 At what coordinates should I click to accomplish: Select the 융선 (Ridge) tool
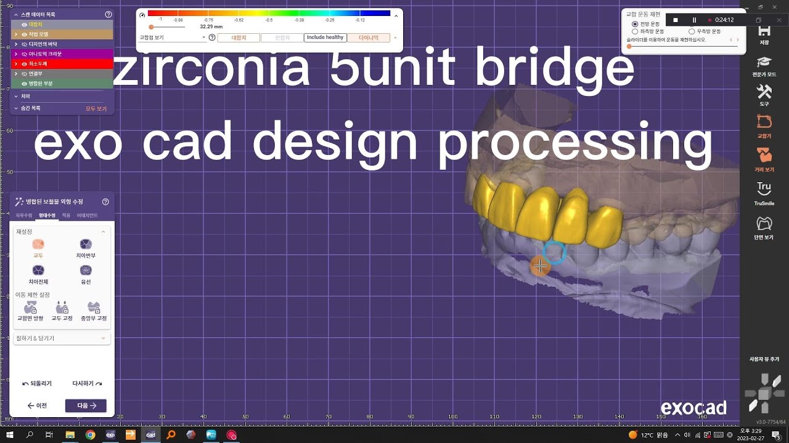(x=86, y=274)
